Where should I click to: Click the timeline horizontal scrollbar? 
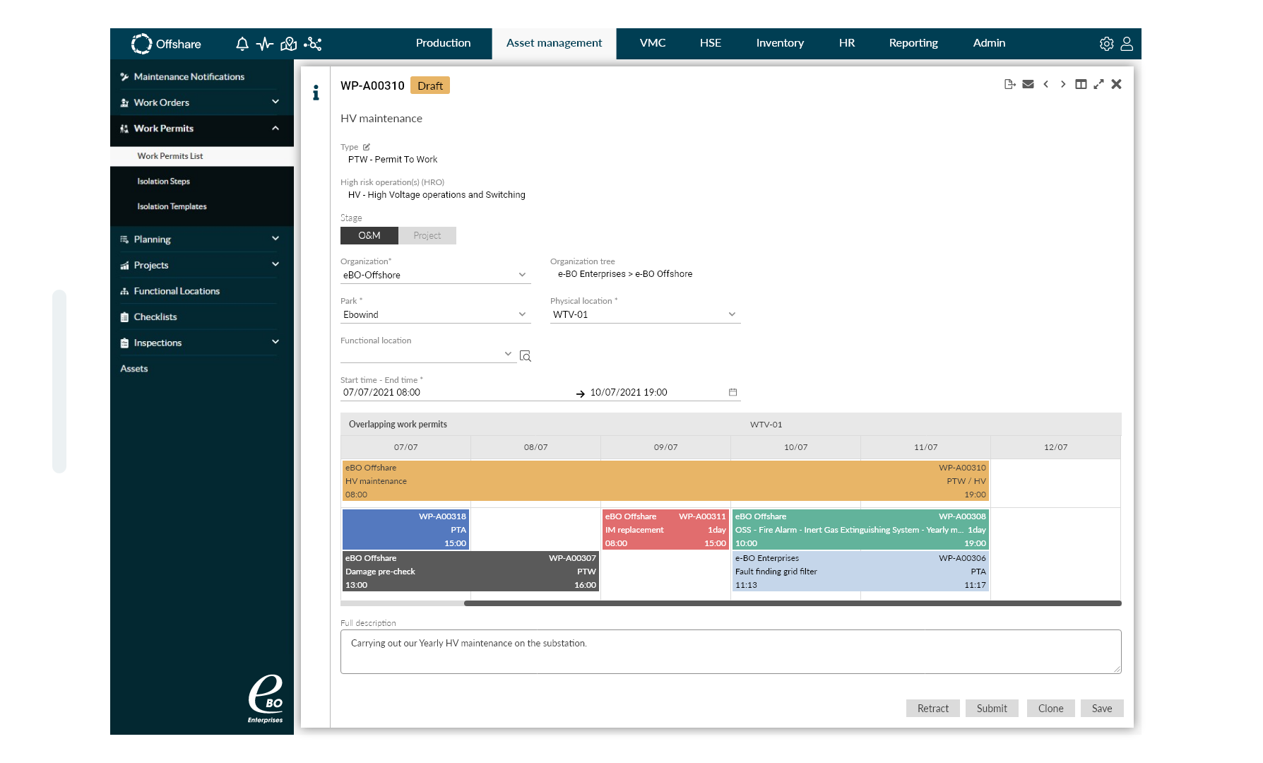tap(792, 603)
